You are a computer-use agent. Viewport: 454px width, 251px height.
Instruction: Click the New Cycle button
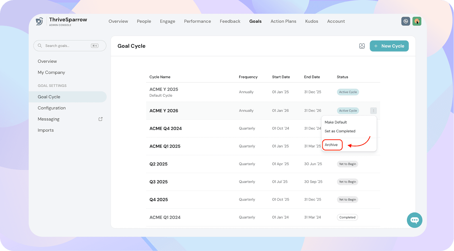click(389, 46)
